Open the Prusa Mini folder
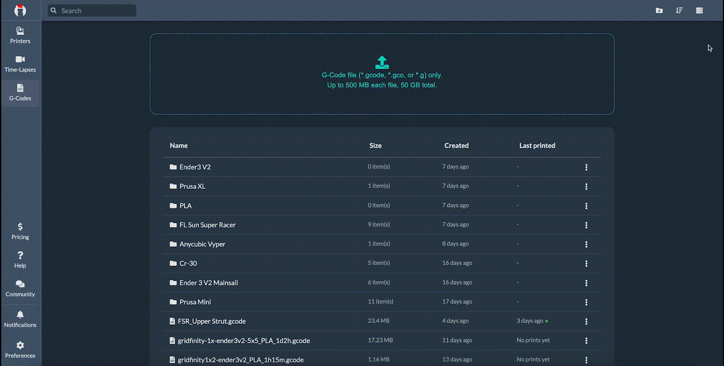The image size is (724, 366). pos(195,302)
